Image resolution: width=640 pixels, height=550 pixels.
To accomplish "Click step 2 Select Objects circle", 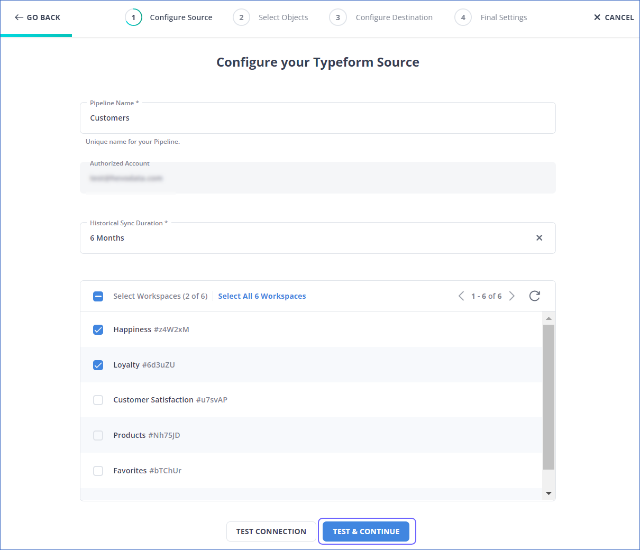I will (241, 17).
